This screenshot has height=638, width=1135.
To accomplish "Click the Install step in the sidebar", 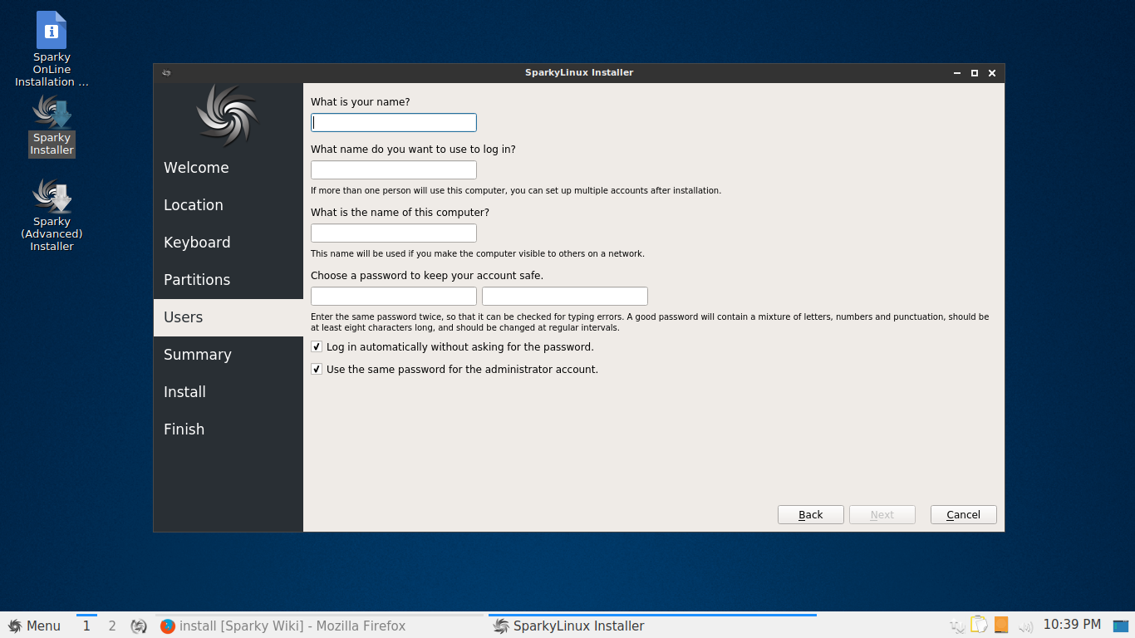I will click(x=228, y=392).
